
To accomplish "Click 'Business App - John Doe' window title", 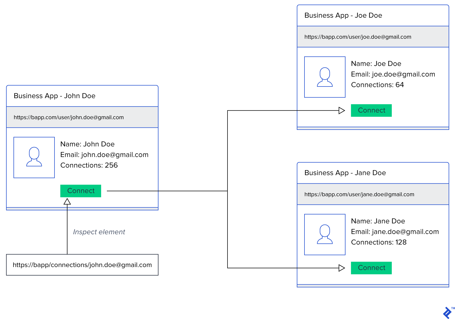I will (54, 96).
